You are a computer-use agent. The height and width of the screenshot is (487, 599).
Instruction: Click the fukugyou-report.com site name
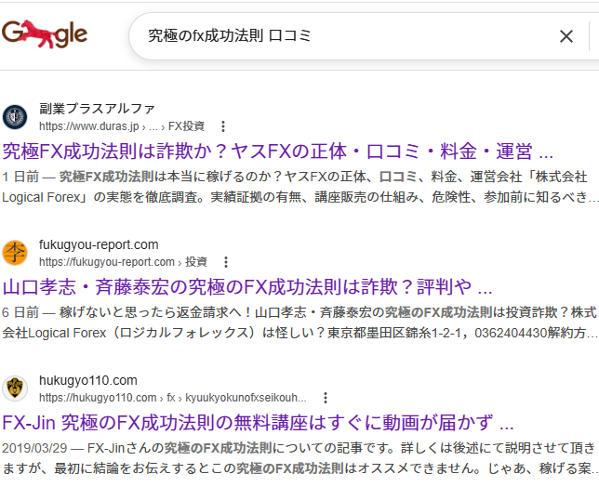[99, 244]
